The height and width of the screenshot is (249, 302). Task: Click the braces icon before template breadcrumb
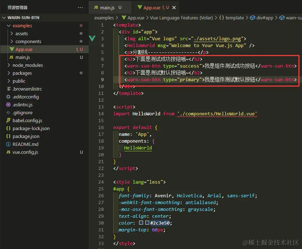tap(222, 18)
